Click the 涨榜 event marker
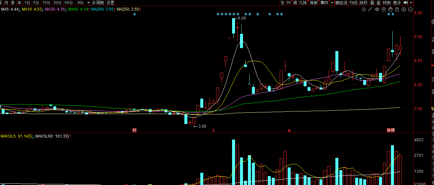Viewport: 434px width, 185px height. (391, 130)
